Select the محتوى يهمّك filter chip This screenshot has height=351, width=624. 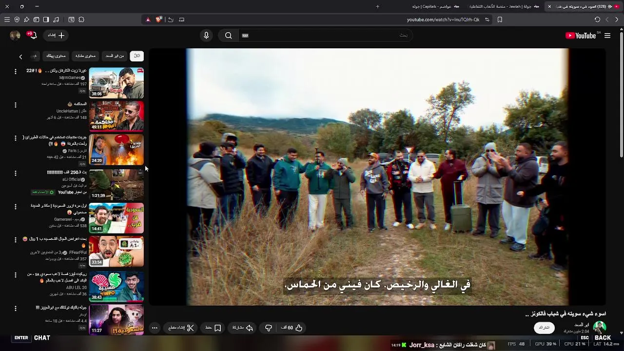point(56,56)
